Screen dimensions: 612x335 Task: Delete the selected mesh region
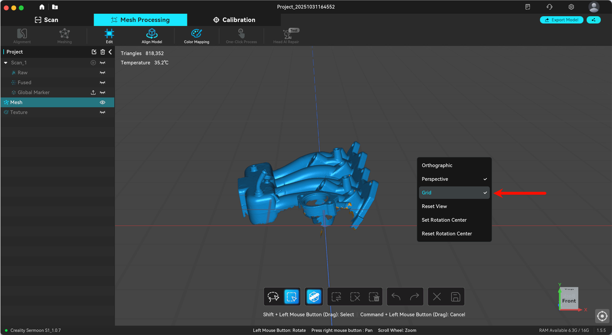click(374, 296)
